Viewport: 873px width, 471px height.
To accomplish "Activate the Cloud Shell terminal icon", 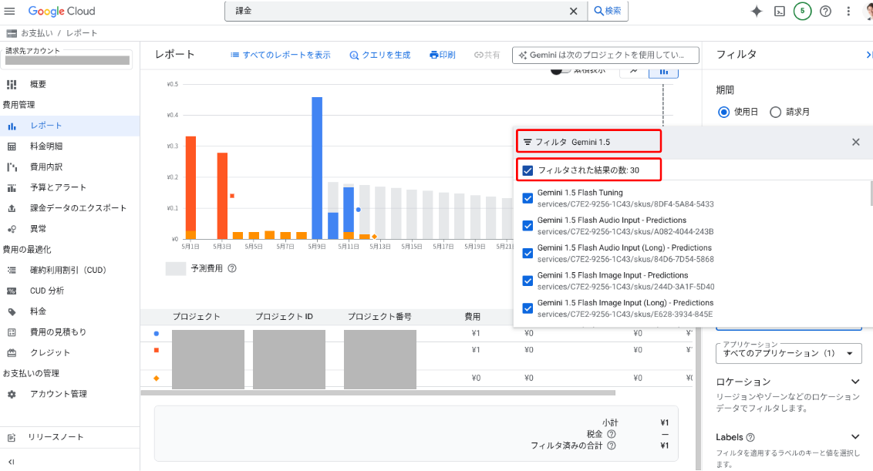I will pyautogui.click(x=780, y=11).
